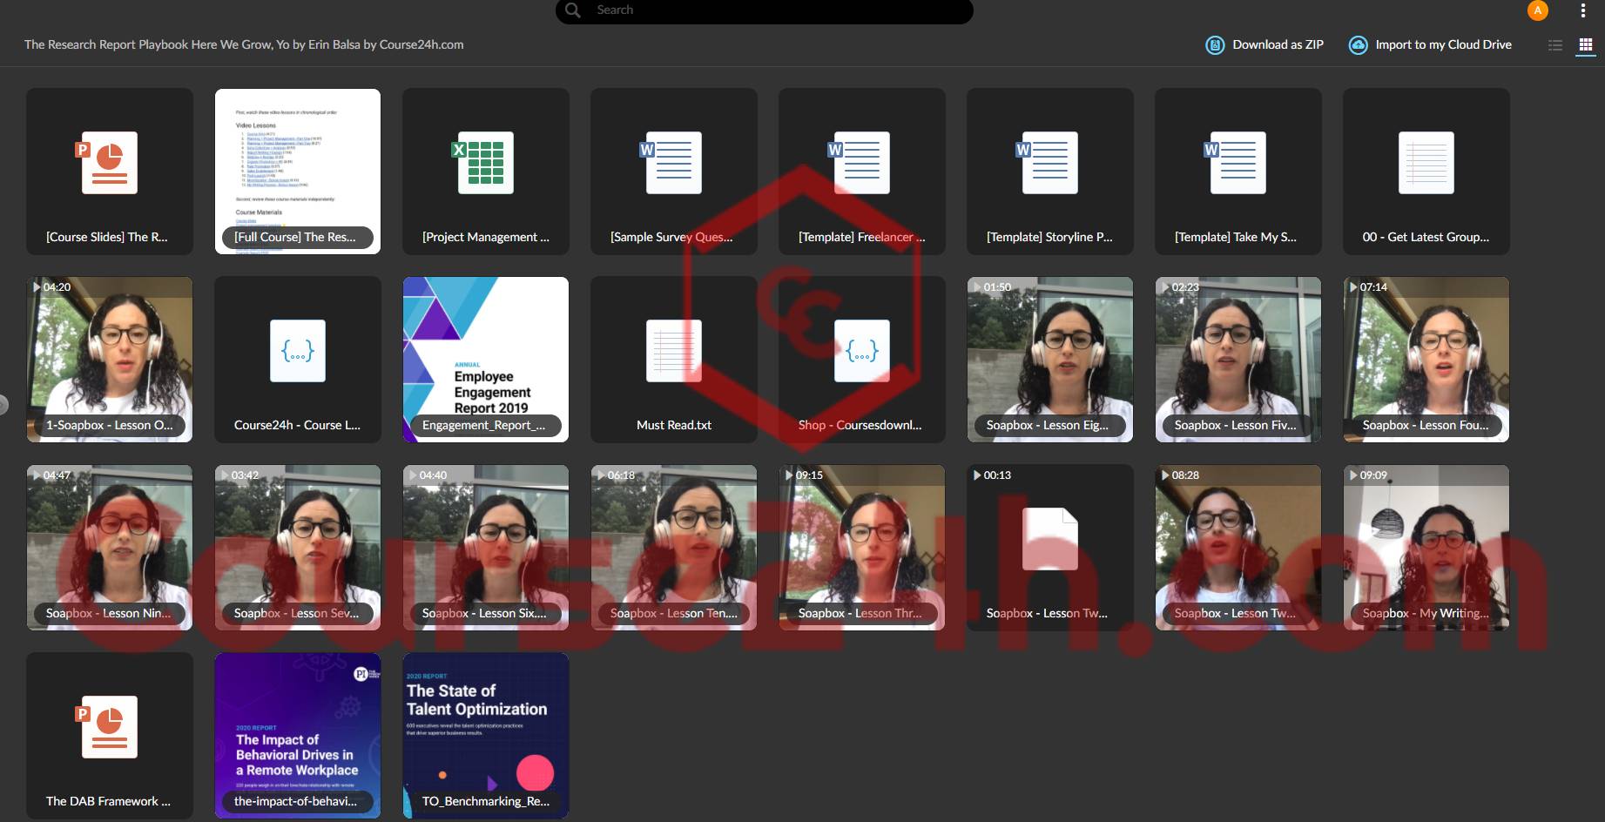The height and width of the screenshot is (822, 1605).
Task: Open the Employee Engagement Report 2019 thumbnail
Action: click(x=485, y=360)
